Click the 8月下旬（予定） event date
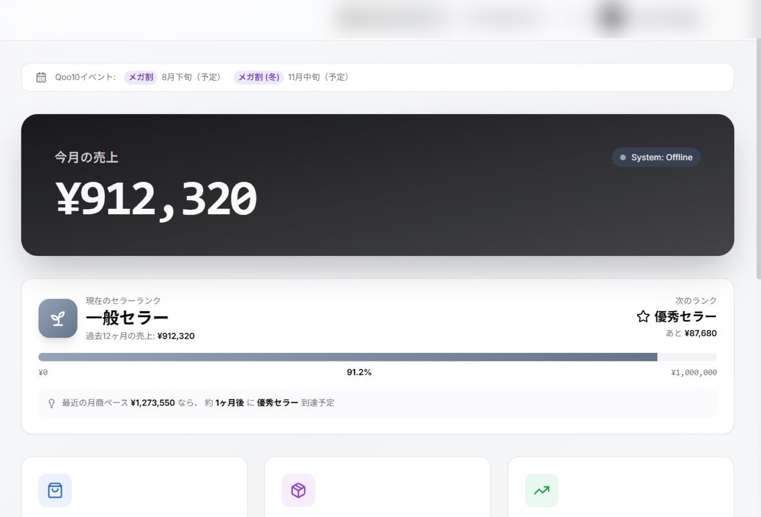 coord(191,77)
